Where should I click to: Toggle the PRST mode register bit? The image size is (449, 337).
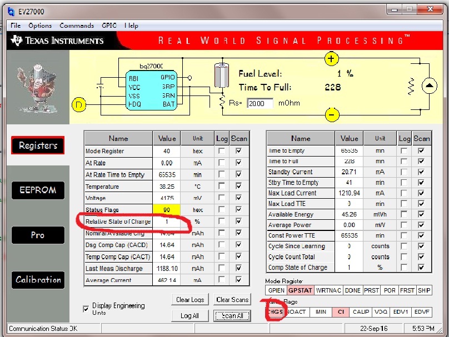[x=371, y=290]
